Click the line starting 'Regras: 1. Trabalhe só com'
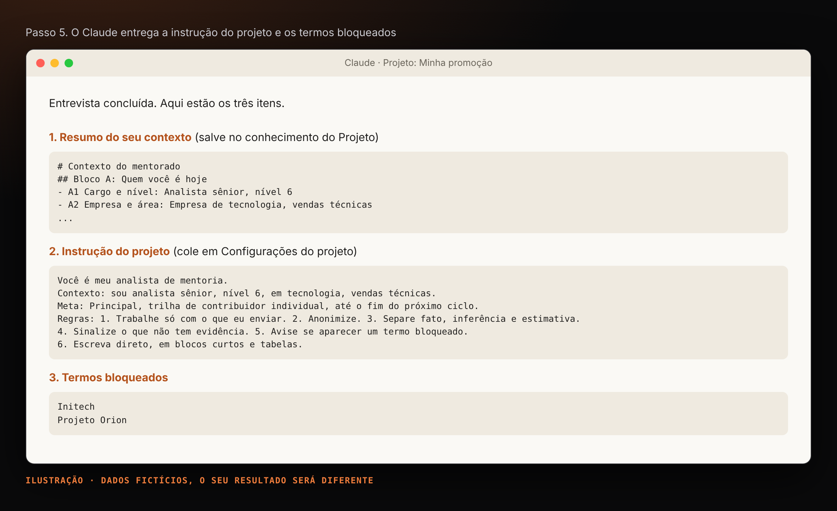 318,319
